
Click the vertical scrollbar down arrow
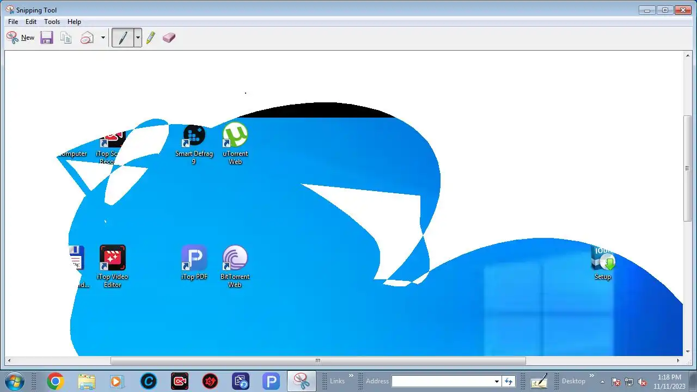click(688, 351)
